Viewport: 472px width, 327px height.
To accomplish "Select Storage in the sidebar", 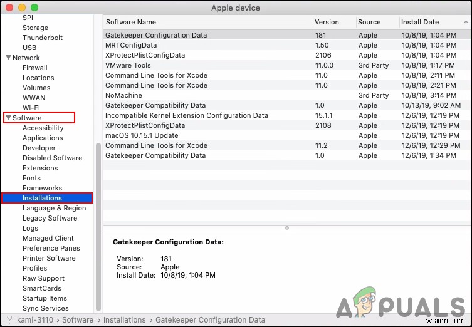I will (35, 28).
